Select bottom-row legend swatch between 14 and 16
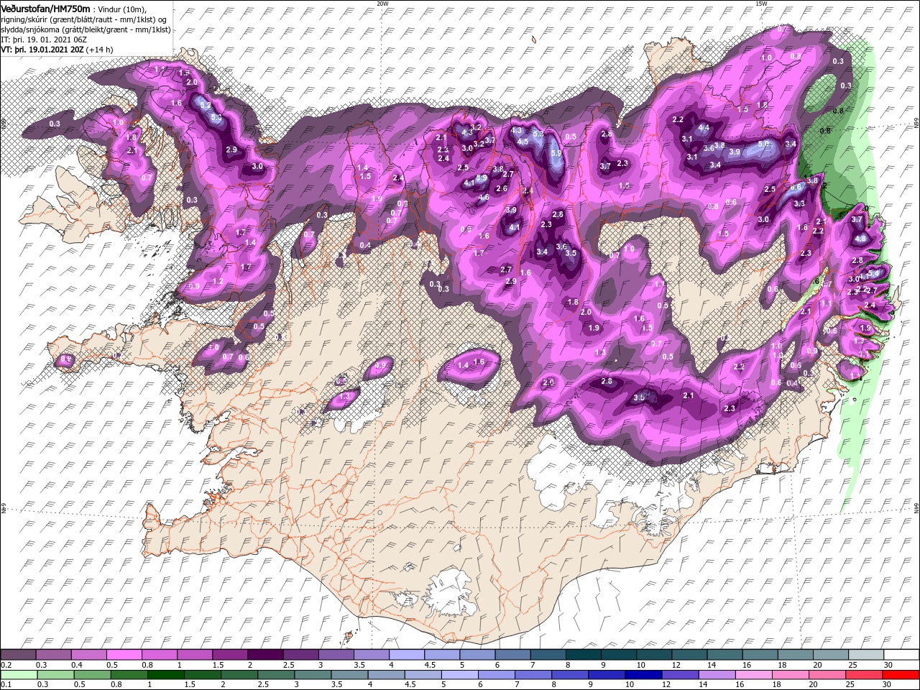Screen dimensions: 920x690 click(717, 675)
